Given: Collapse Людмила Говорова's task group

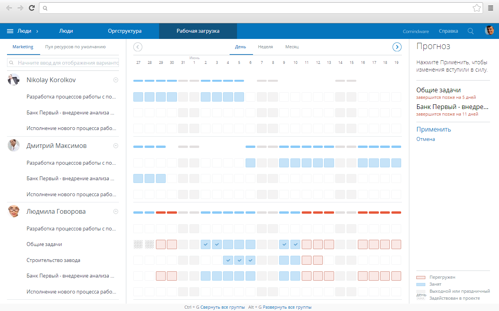Looking at the screenshot, I should (115, 212).
